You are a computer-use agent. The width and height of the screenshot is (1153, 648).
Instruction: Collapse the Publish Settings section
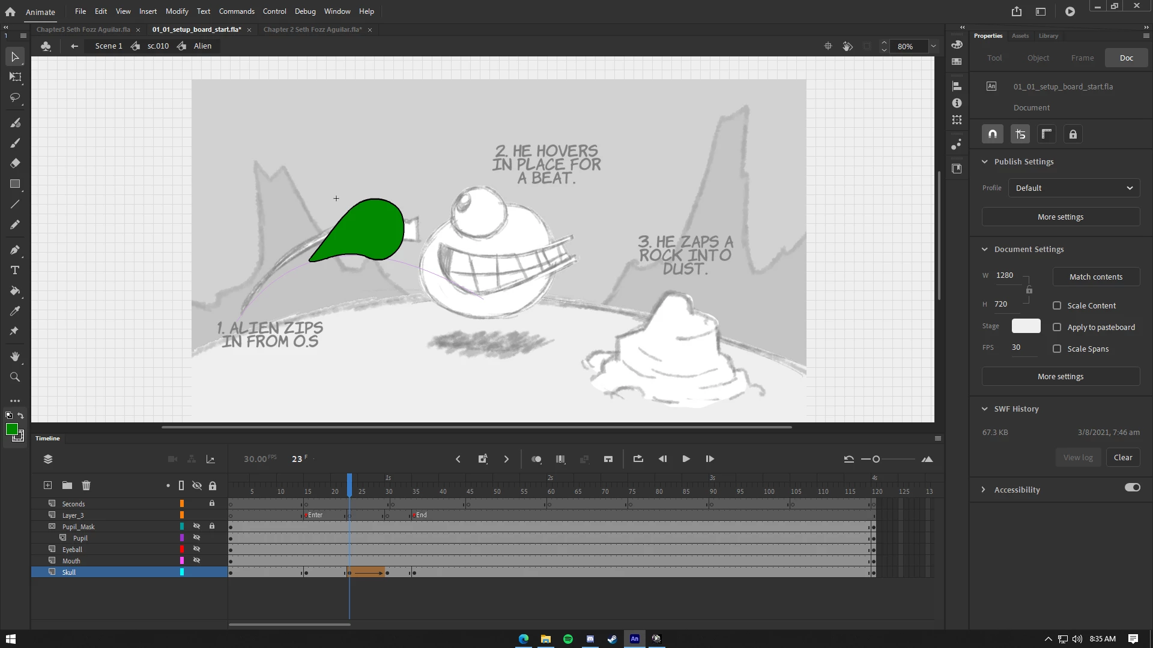[984, 162]
